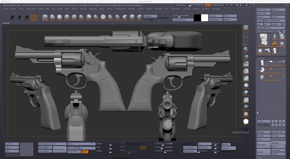Click the Duplicate subtool button
Viewport: 290px width, 159px height.
(264, 145)
